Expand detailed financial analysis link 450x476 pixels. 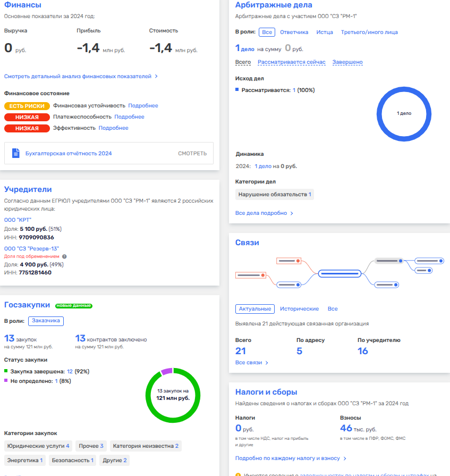point(81,77)
